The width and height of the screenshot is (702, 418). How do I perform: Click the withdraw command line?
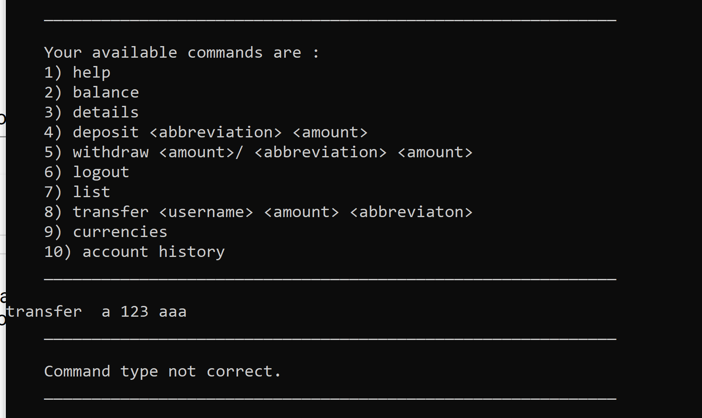click(258, 152)
